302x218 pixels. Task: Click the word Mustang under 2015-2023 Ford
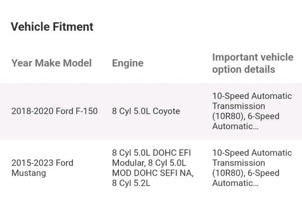(29, 173)
